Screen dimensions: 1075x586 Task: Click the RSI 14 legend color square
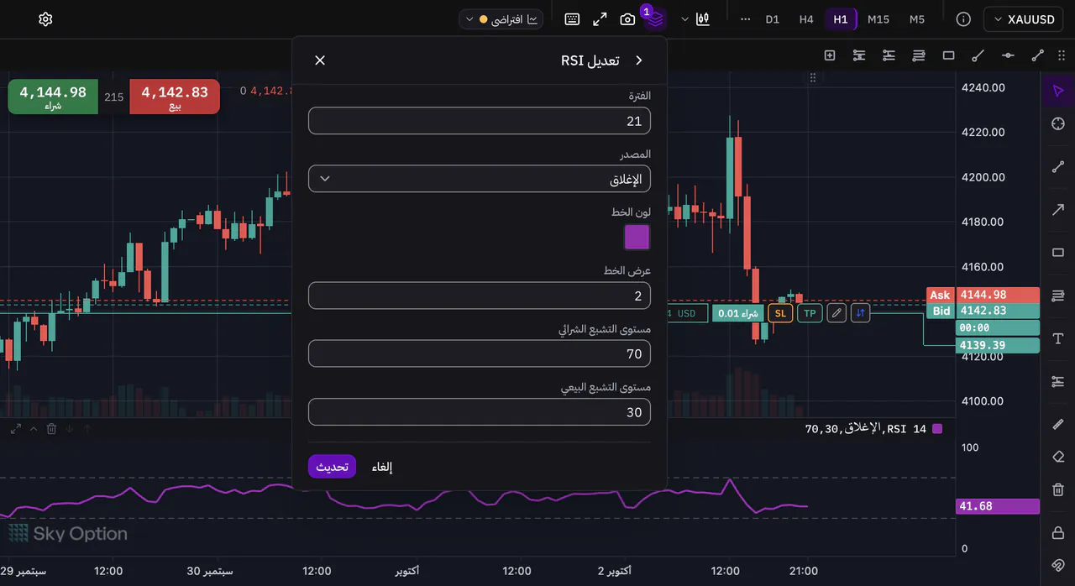(937, 429)
